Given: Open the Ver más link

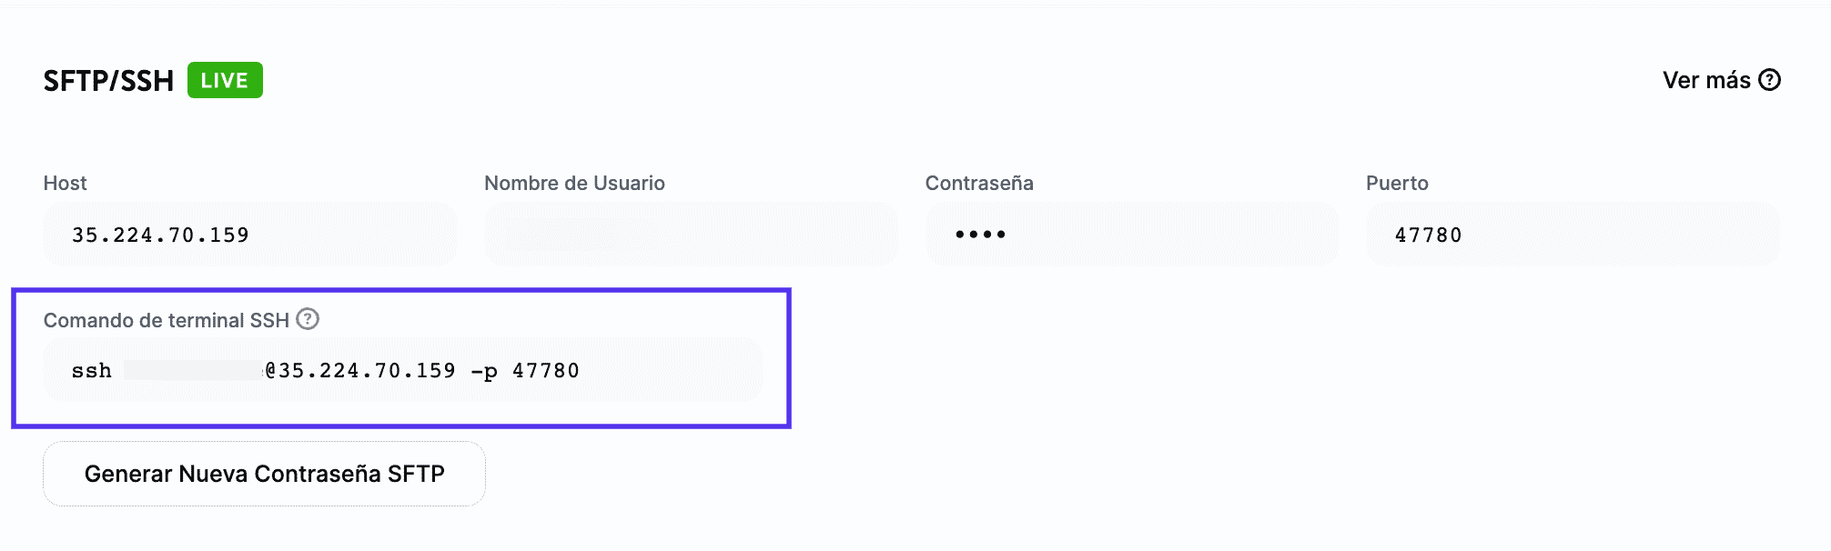Looking at the screenshot, I should point(1705,80).
